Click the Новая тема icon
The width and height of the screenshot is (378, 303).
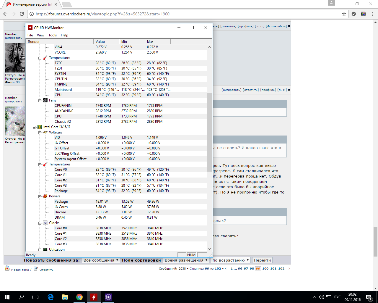pyautogui.click(x=7, y=268)
